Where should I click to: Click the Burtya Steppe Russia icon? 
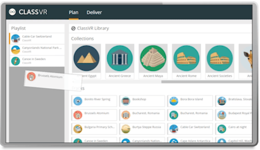click(x=126, y=129)
